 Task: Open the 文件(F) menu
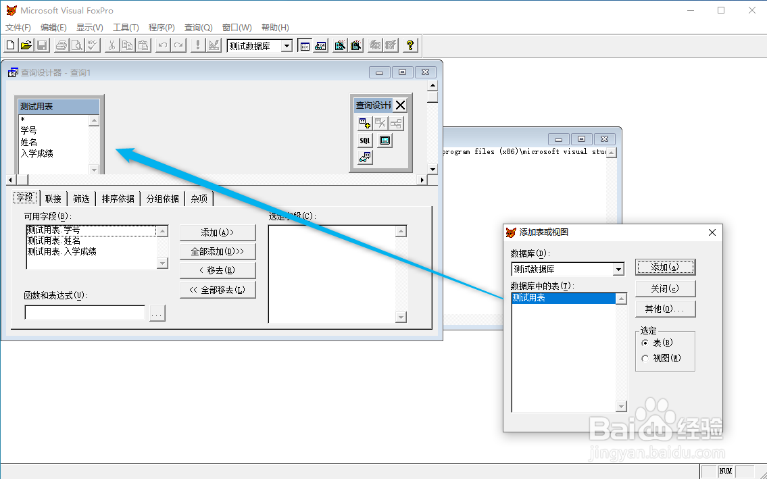(18, 28)
